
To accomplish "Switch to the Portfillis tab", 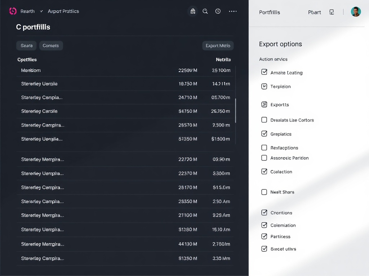I will (x=270, y=12).
